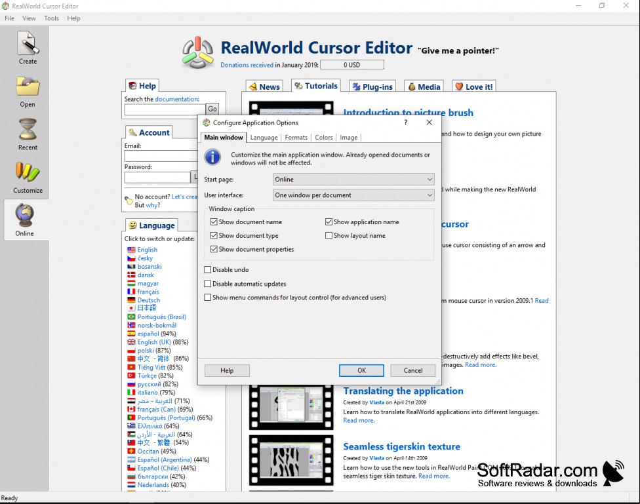640x504 pixels.
Task: Click the hand icon beside No account
Action: [x=129, y=200]
